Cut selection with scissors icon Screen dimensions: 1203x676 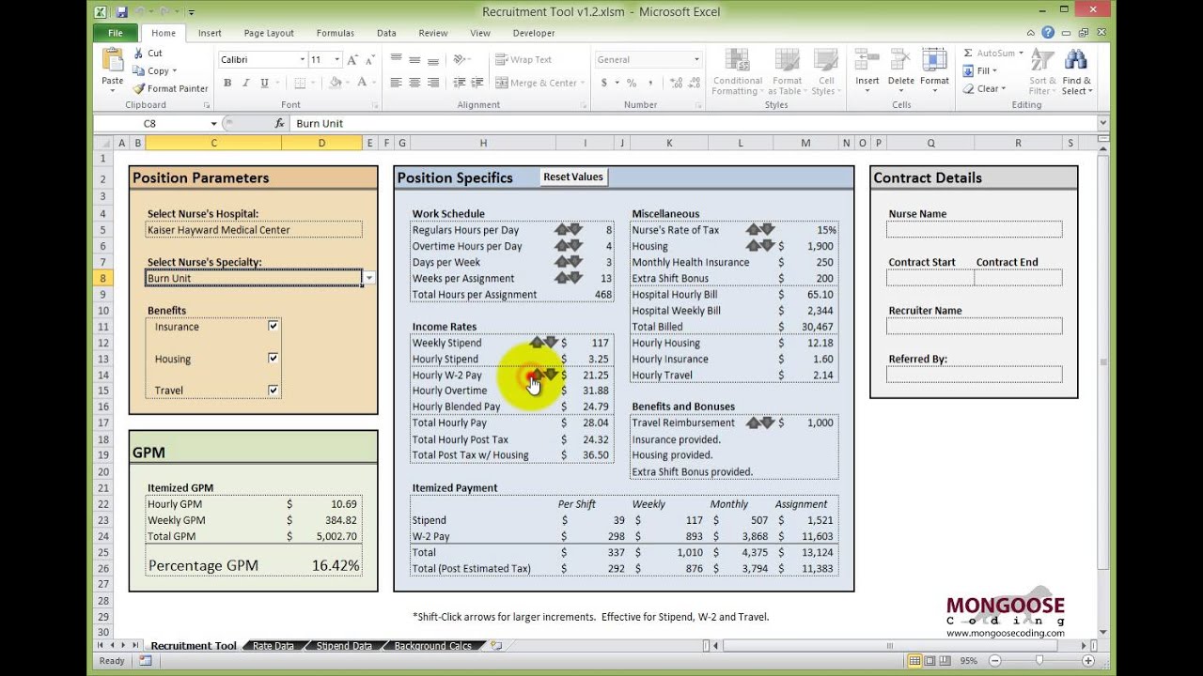tap(139, 54)
